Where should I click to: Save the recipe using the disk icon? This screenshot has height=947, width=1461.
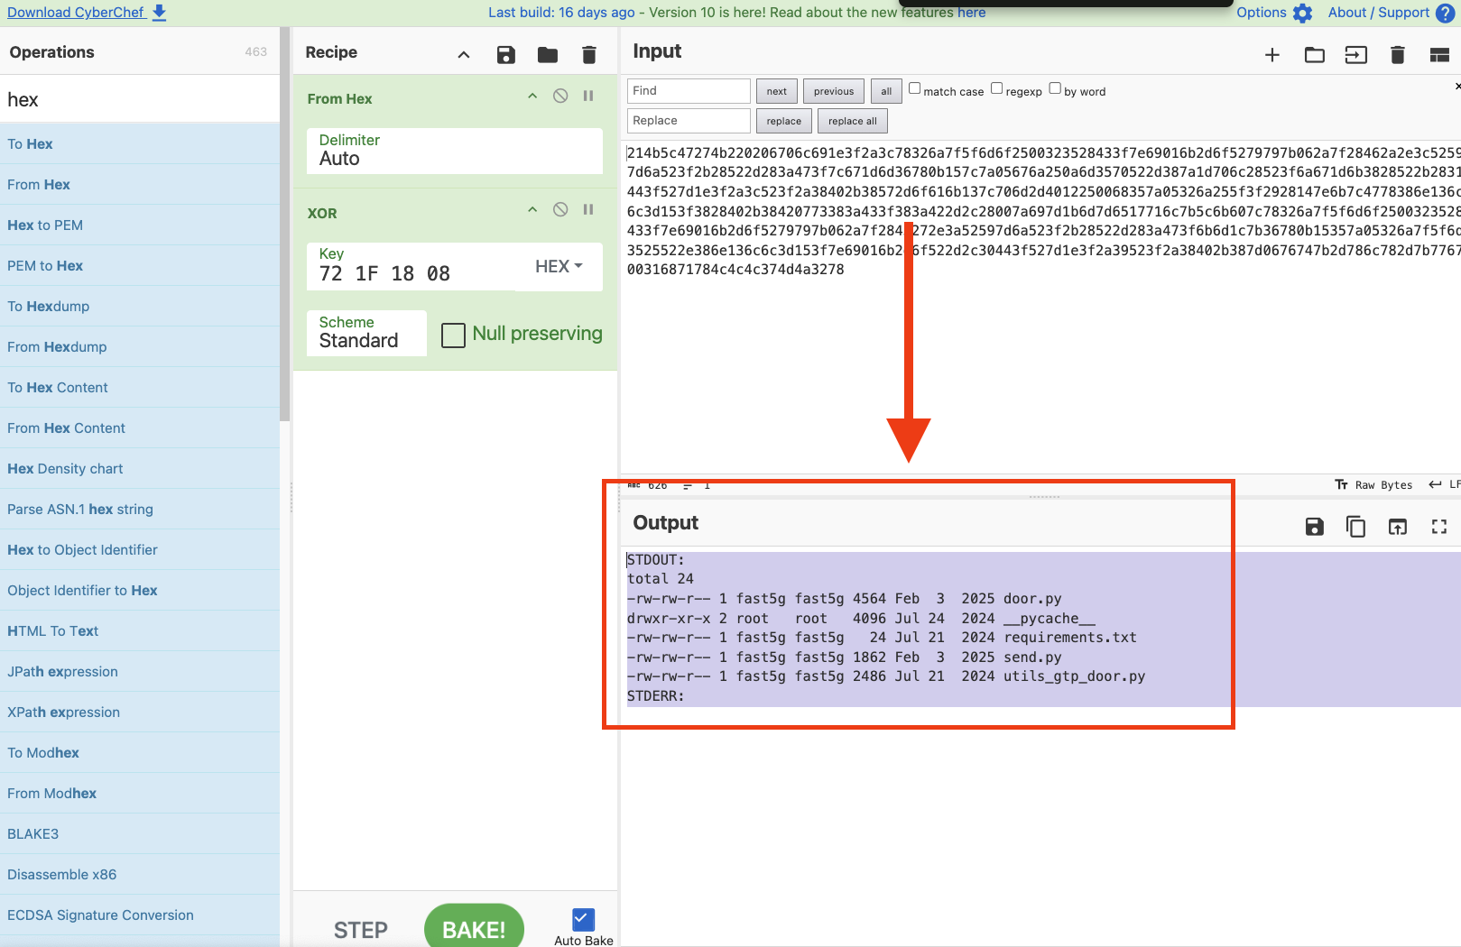coord(505,54)
